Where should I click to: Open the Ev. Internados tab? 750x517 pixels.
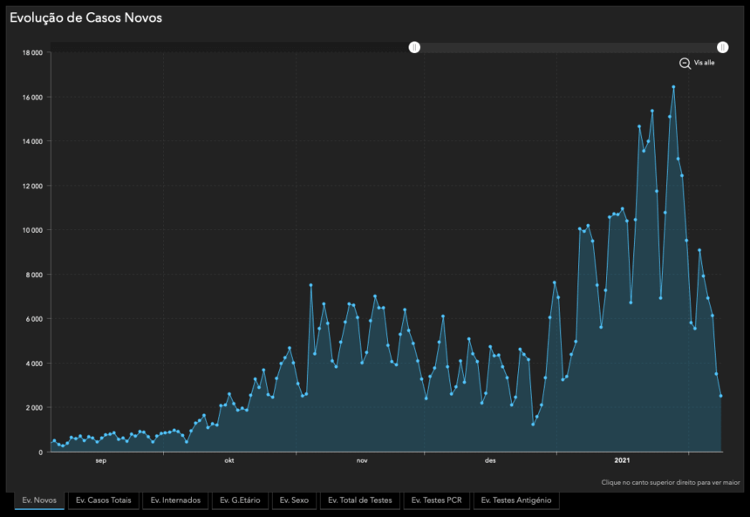click(175, 500)
